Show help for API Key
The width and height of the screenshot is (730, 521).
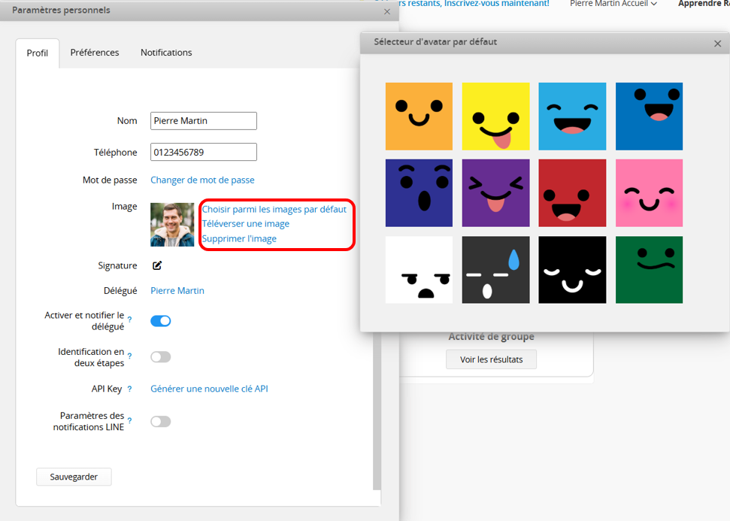tap(129, 389)
